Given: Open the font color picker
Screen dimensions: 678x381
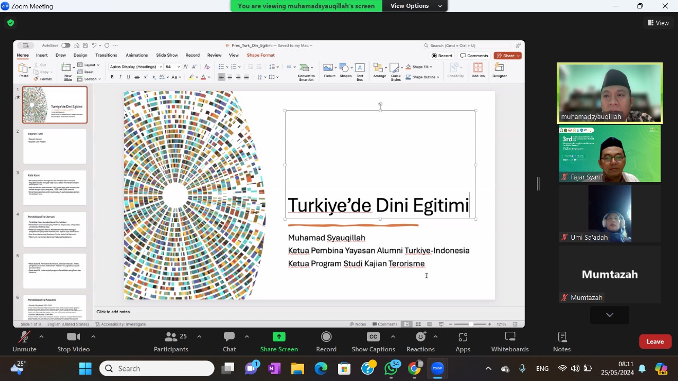Looking at the screenshot, I should 204,77.
